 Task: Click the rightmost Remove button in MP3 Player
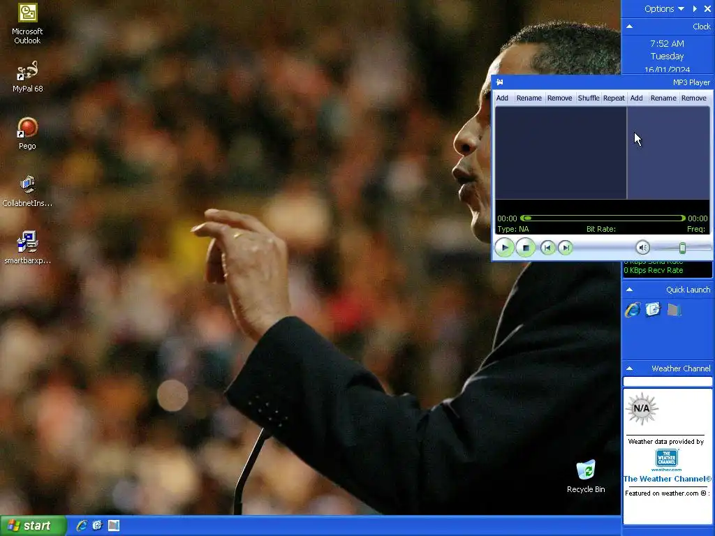[x=693, y=98]
